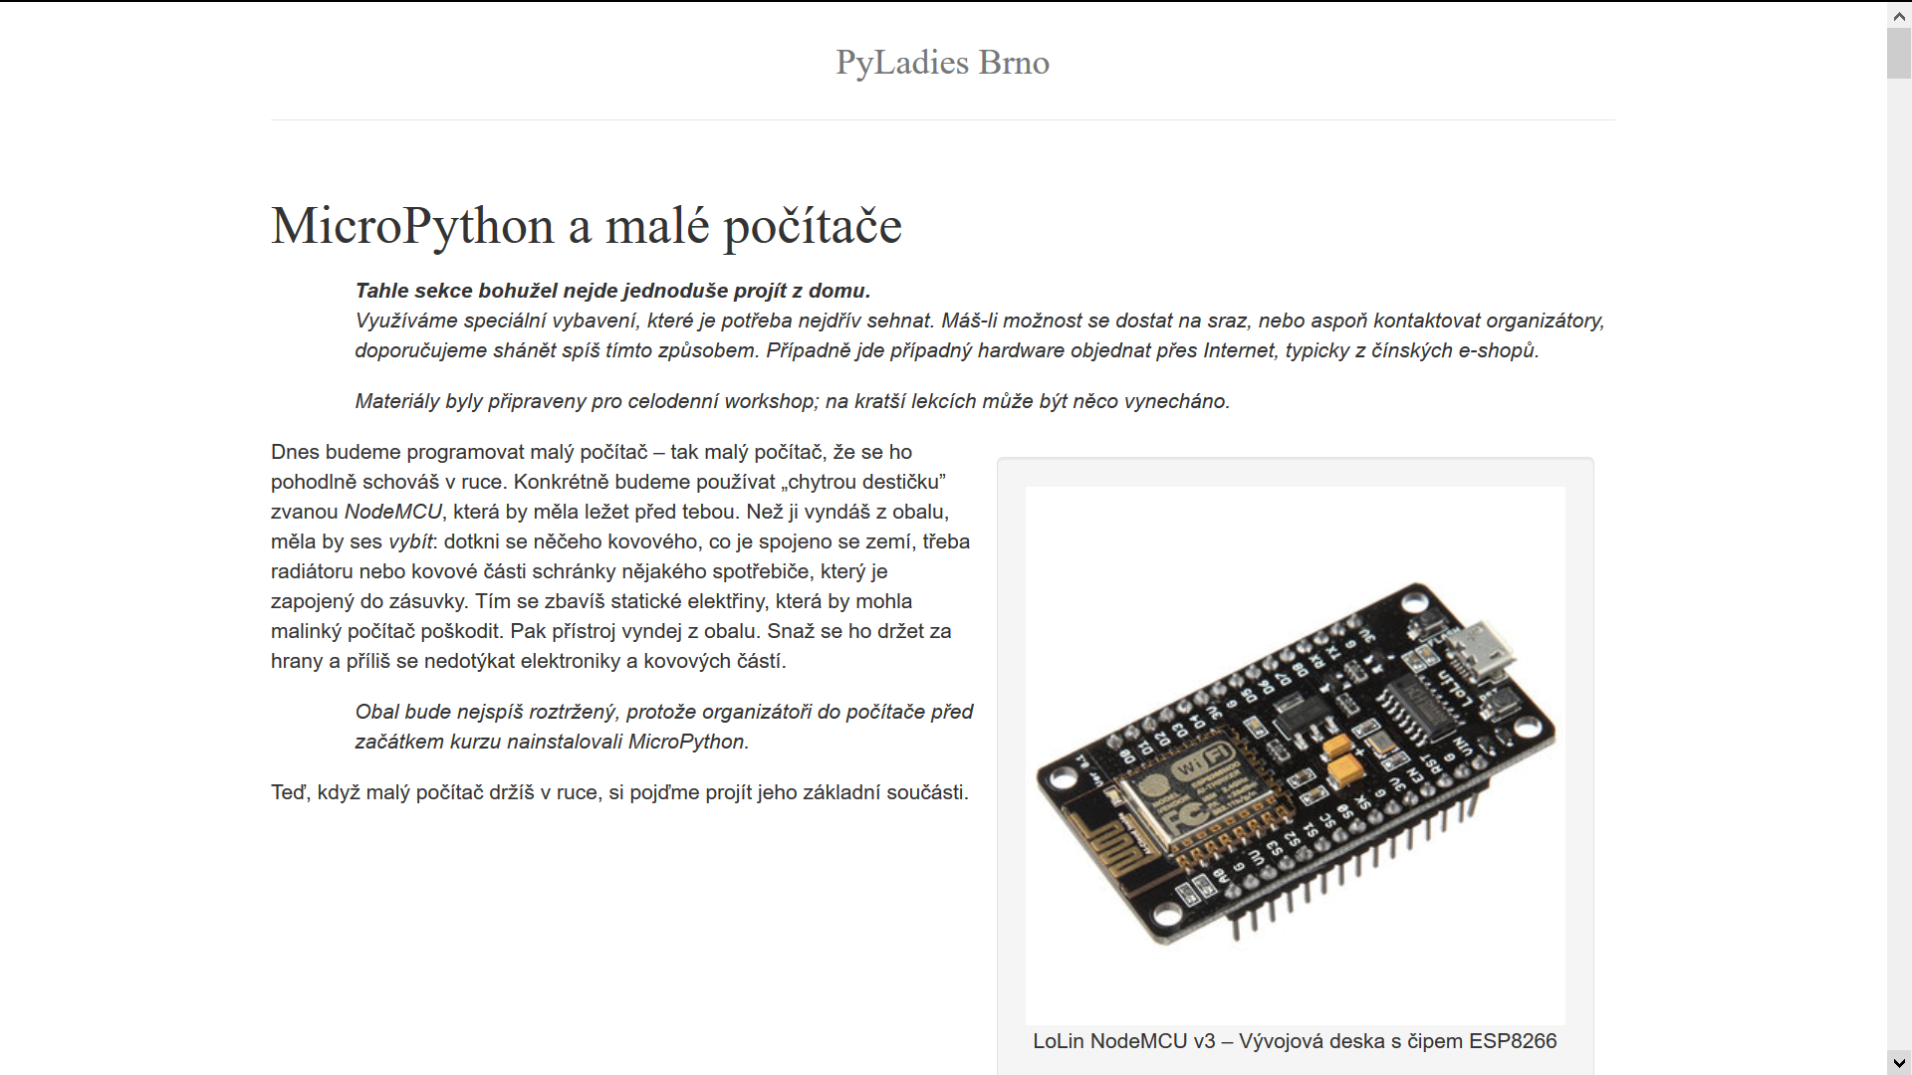The height and width of the screenshot is (1075, 1912).
Task: Click the scrollbar up arrow
Action: [x=1899, y=15]
